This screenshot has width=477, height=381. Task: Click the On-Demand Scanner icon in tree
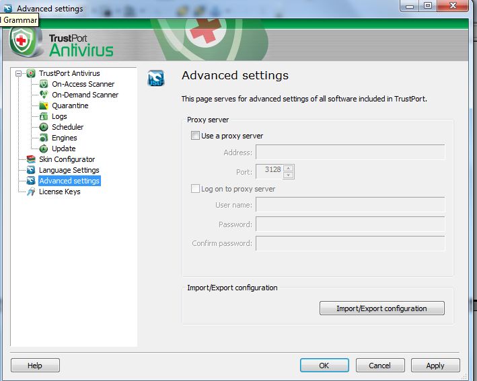[44, 95]
